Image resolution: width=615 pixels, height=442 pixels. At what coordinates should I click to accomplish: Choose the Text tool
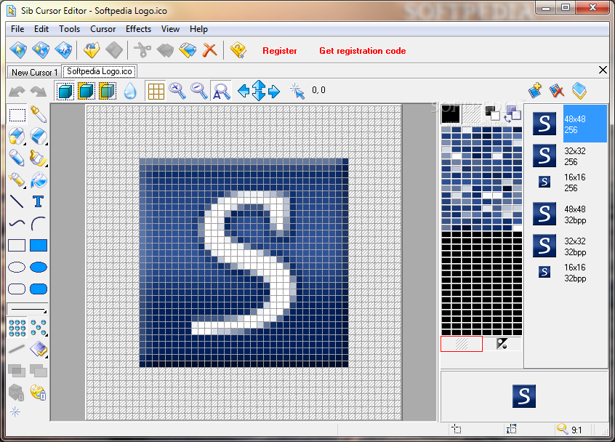coord(38,201)
